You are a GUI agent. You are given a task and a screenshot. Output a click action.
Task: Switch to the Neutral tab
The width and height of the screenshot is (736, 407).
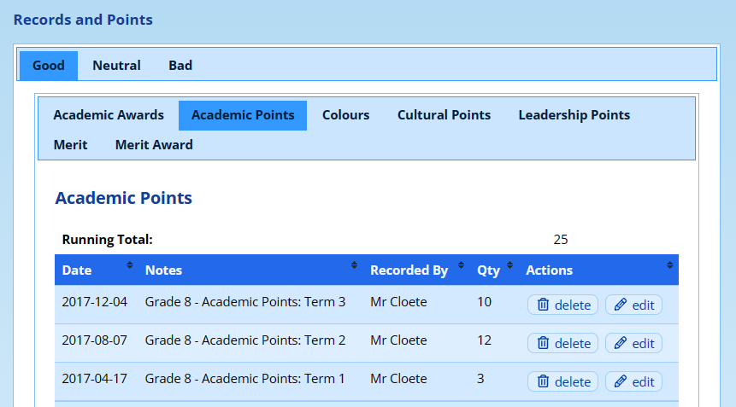click(x=116, y=66)
